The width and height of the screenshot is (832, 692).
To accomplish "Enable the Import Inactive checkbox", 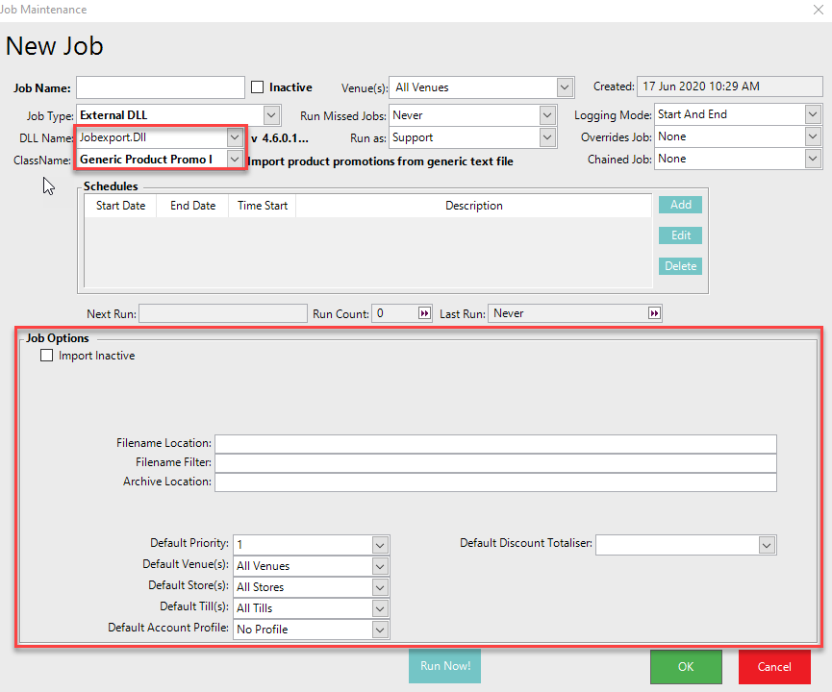I will [46, 356].
